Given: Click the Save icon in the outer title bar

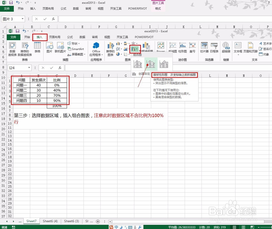Looking at the screenshot, I should pos(11,3).
